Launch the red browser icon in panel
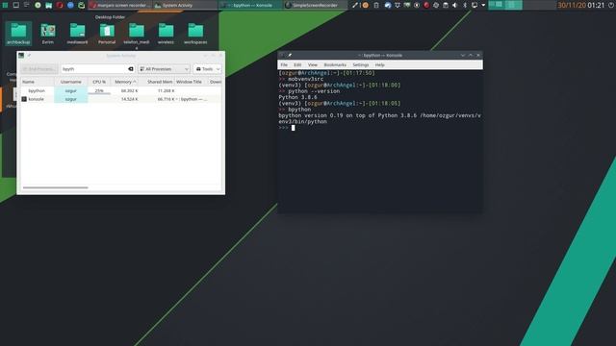616x346 pixels. pyautogui.click(x=60, y=5)
